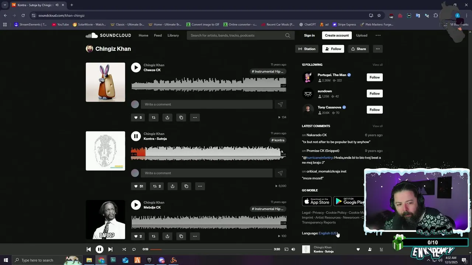472x265 pixels.
Task: Mute the player volume
Action: [293, 249]
